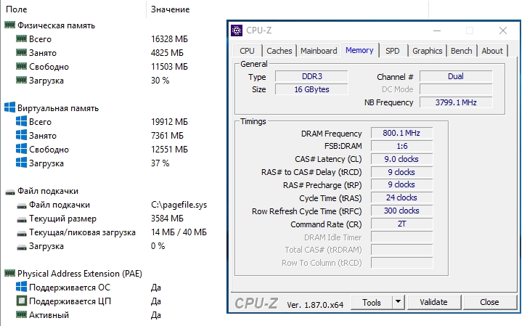
Task: Click Windows icon beside Всего 19912 МБ row
Action: click(x=21, y=121)
